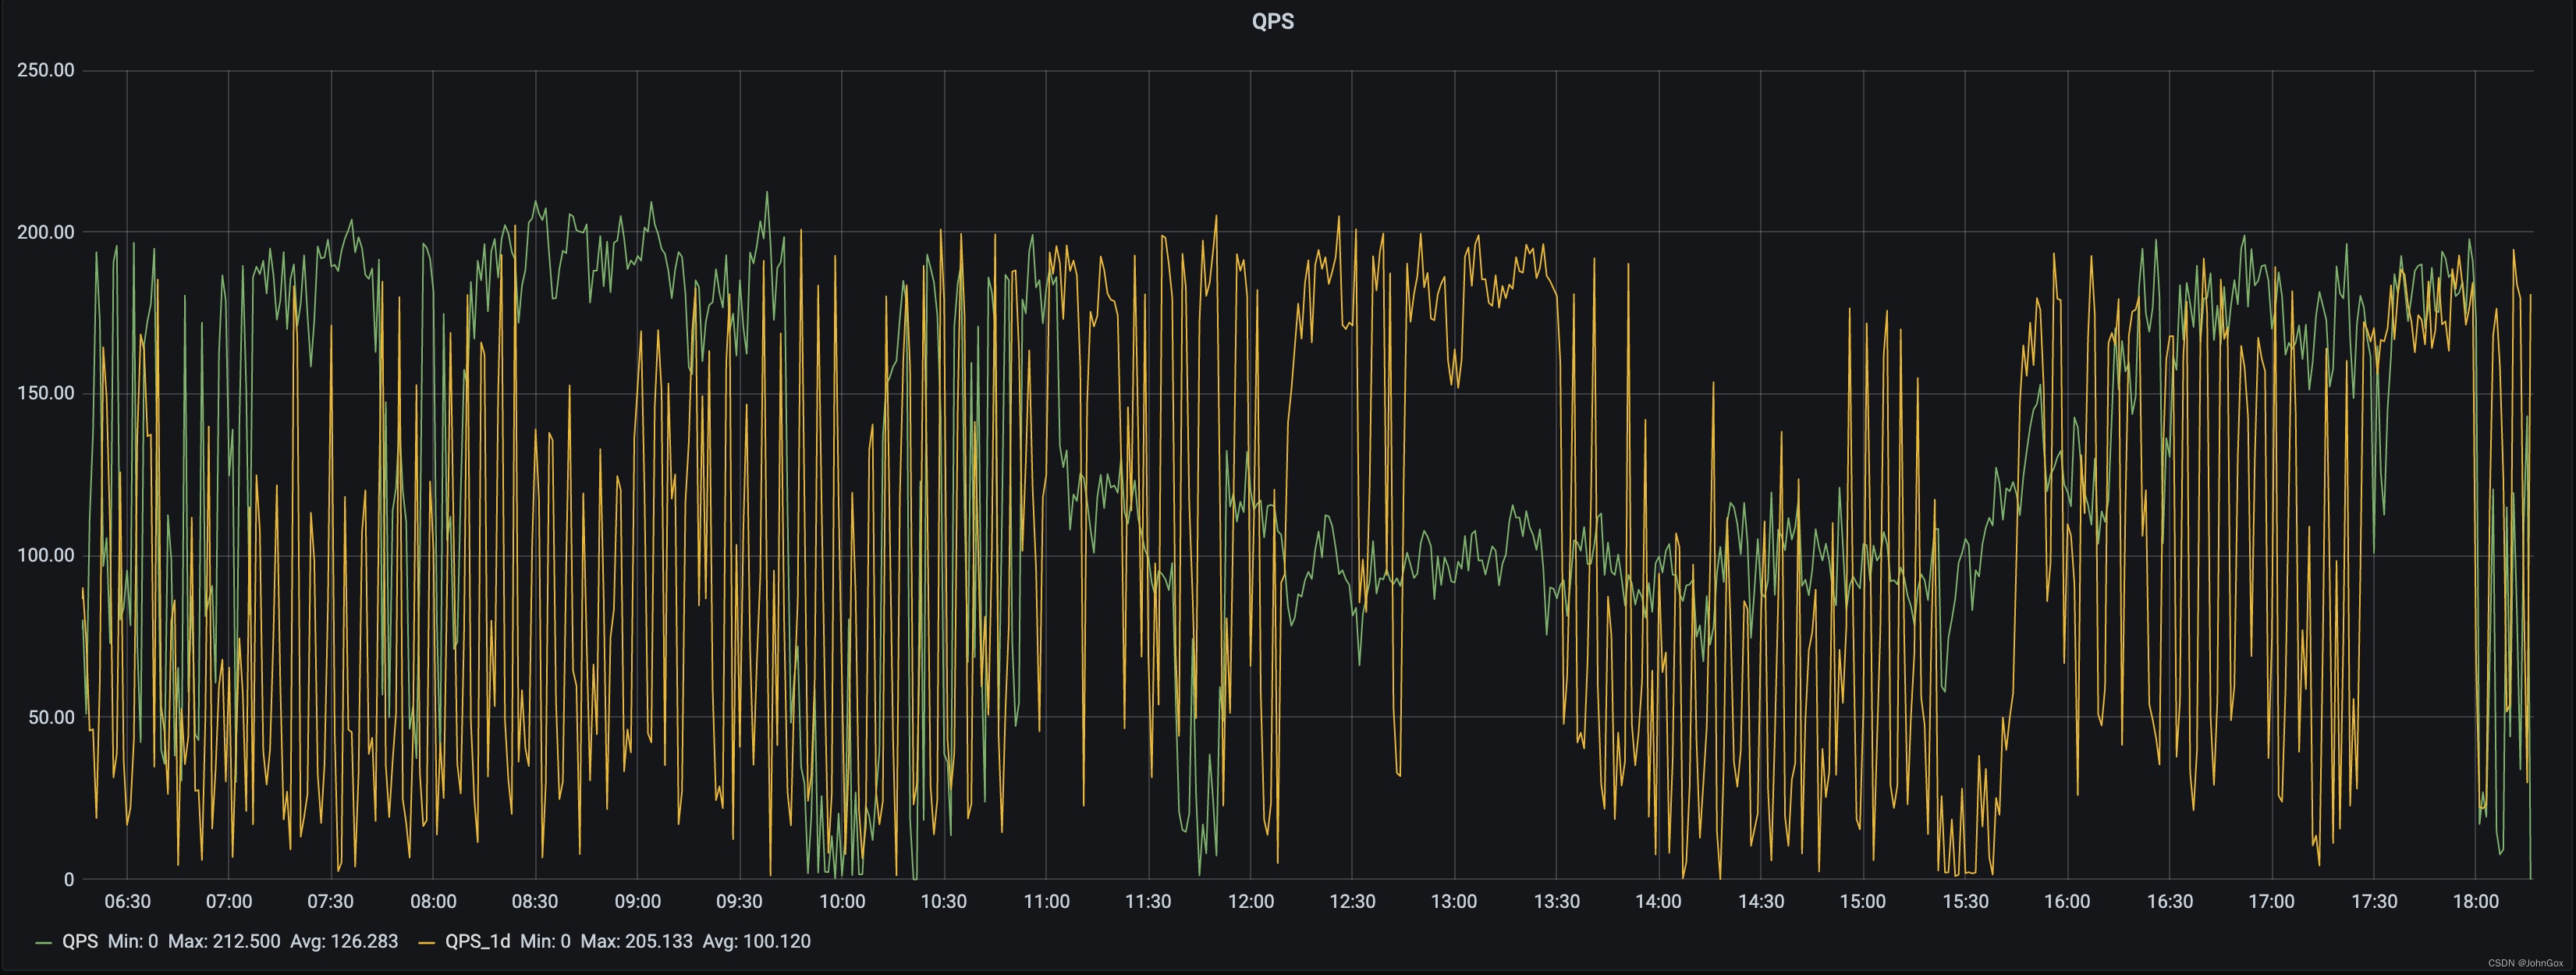
Task: Click the 06:30 time axis label
Action: (x=127, y=901)
